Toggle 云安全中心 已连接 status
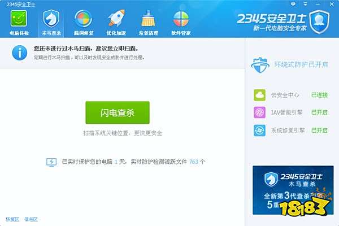The width and height of the screenshot is (339, 226). [319, 95]
